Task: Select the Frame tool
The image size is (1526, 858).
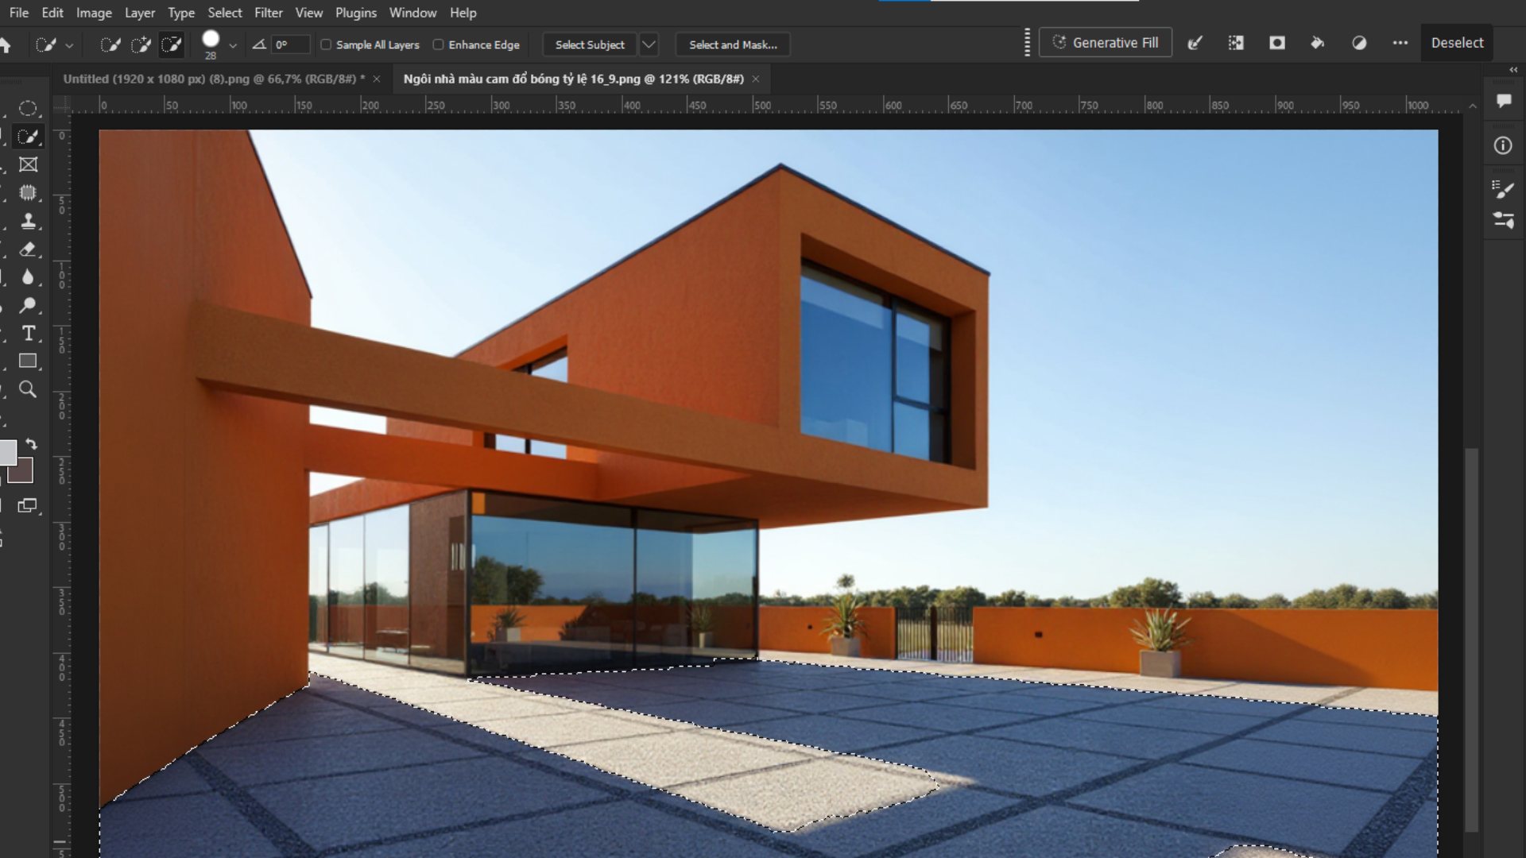Action: point(28,164)
